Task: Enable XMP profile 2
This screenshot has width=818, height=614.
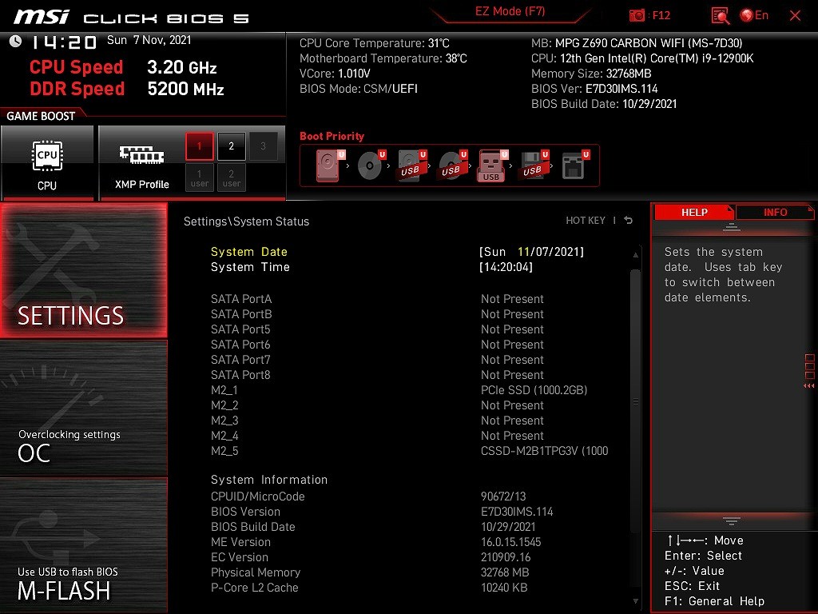Action: coord(231,146)
